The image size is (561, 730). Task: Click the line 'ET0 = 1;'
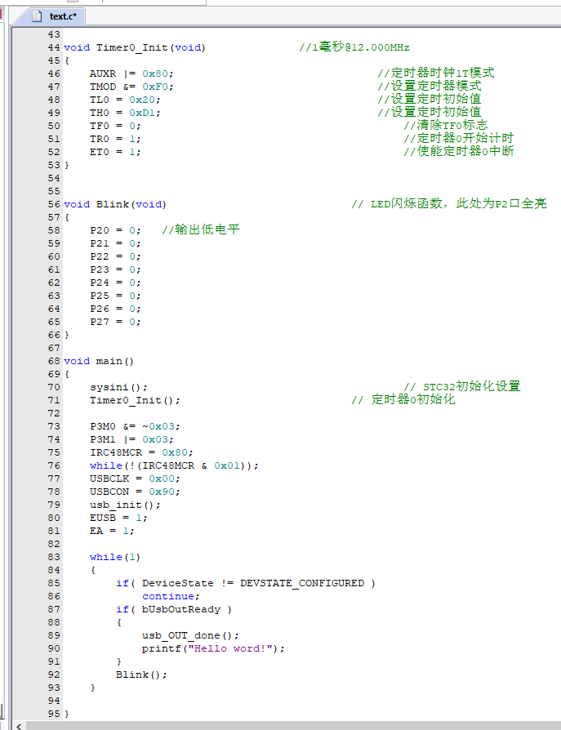pos(115,152)
